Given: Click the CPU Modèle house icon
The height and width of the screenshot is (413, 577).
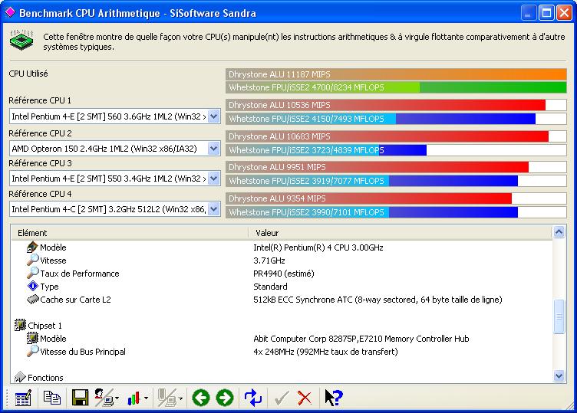Looking at the screenshot, I should 33,247.
